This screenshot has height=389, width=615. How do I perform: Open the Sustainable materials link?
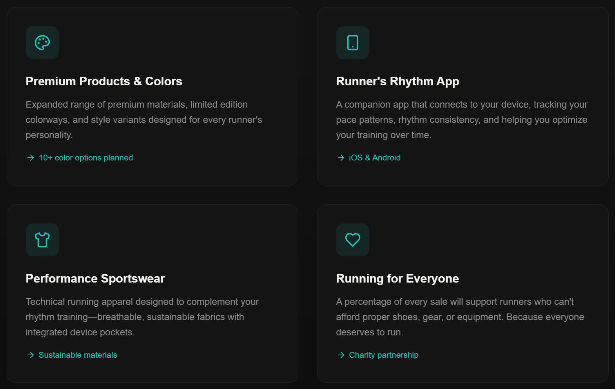coord(78,355)
